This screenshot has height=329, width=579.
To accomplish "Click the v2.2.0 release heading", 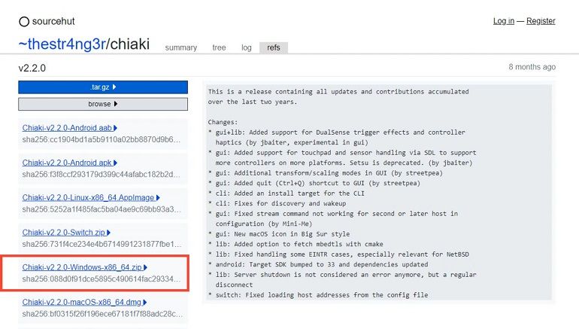I will point(32,68).
